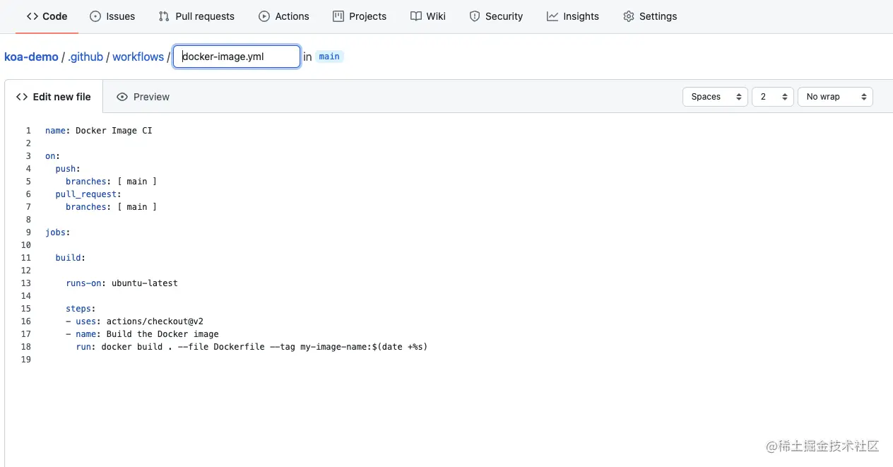Open the indent size 2 dropdown
Image resolution: width=893 pixels, height=467 pixels.
point(772,96)
